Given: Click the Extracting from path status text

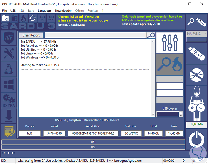Looking at the screenshot, I should click(x=79, y=161).
